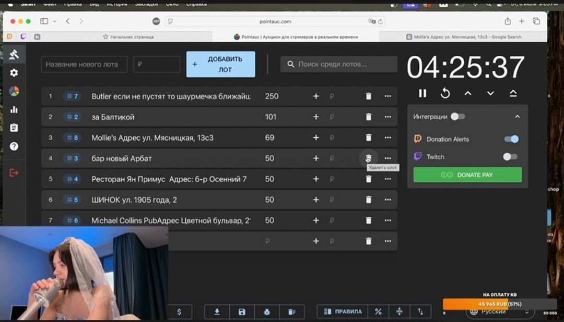Viewport: 564px width, 322px height.
Task: Switch to the Mollie's Google Search tab
Action: (463, 36)
